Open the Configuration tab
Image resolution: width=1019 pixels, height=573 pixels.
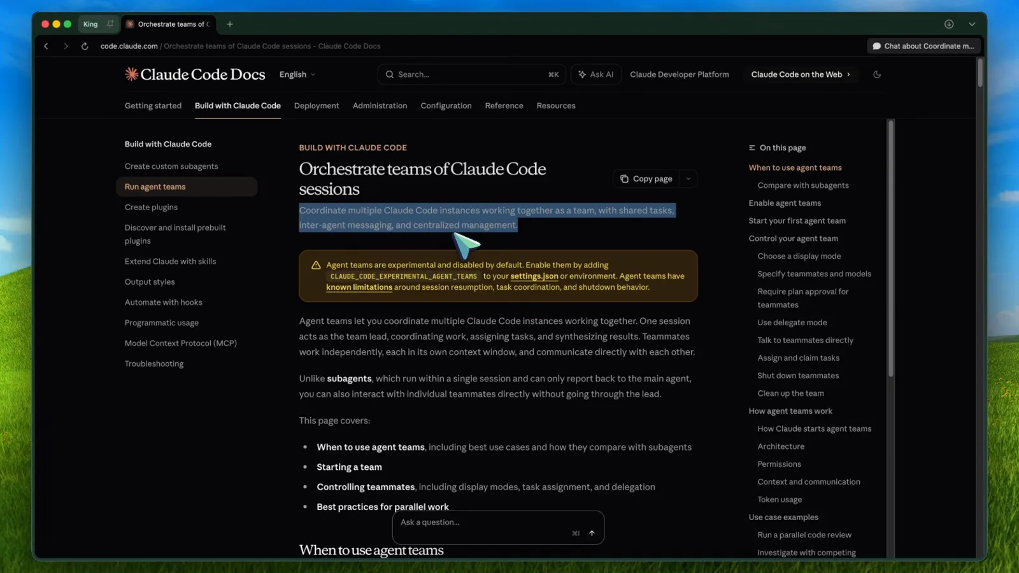[446, 106]
